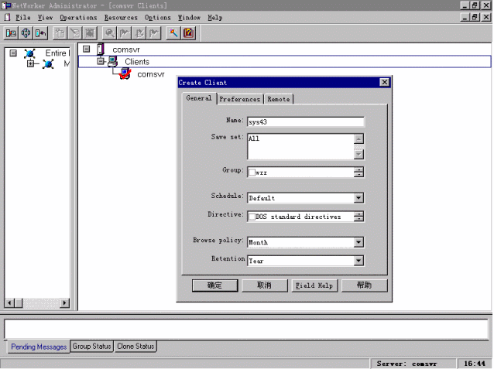Click the third toolbar icon with arrow

click(40, 32)
